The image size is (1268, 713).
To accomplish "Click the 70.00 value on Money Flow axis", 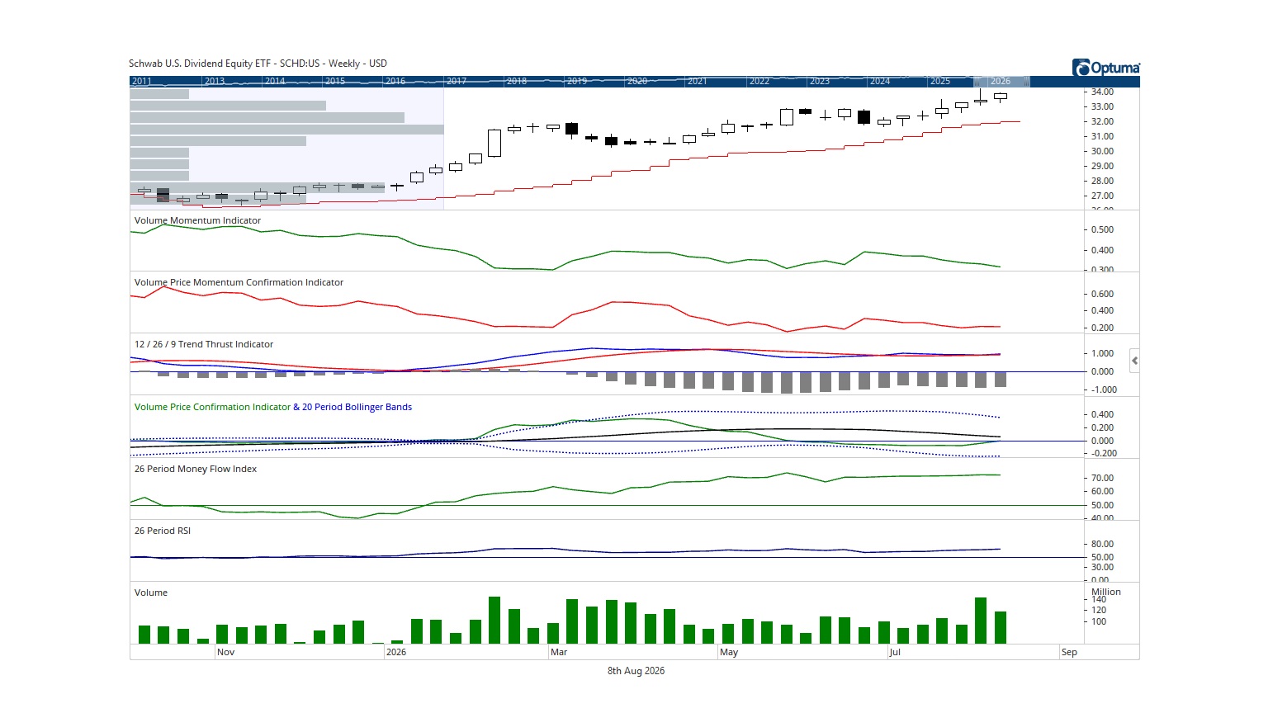I will pyautogui.click(x=1102, y=478).
